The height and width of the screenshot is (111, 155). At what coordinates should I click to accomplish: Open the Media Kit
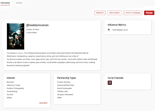click(x=100, y=13)
